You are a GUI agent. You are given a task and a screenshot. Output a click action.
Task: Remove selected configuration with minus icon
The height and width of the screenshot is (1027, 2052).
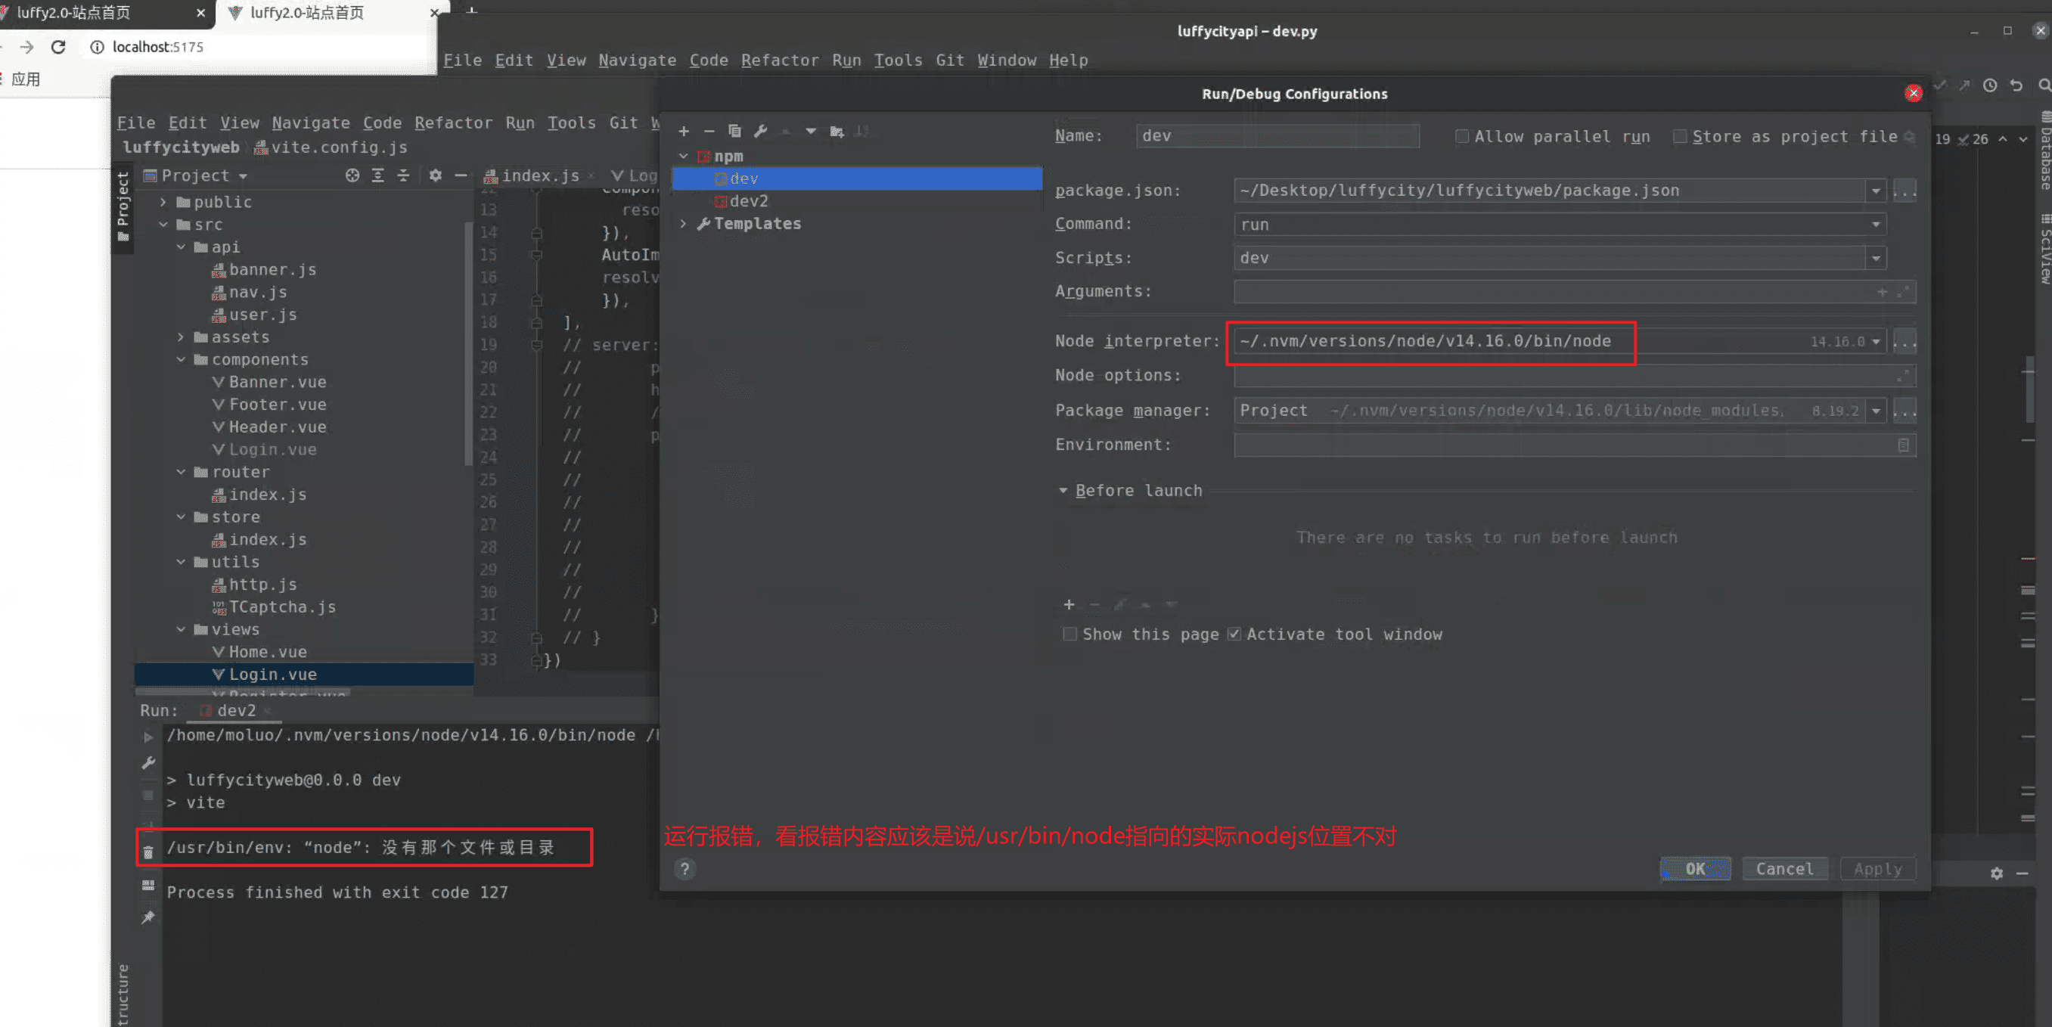709,132
